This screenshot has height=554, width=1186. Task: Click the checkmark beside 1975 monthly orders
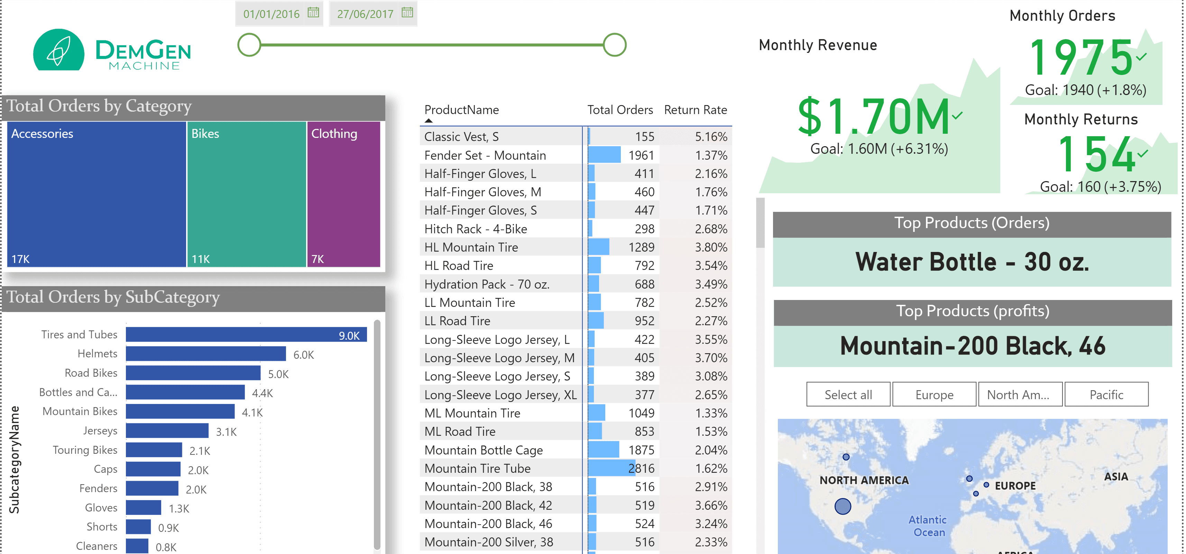(x=1141, y=57)
